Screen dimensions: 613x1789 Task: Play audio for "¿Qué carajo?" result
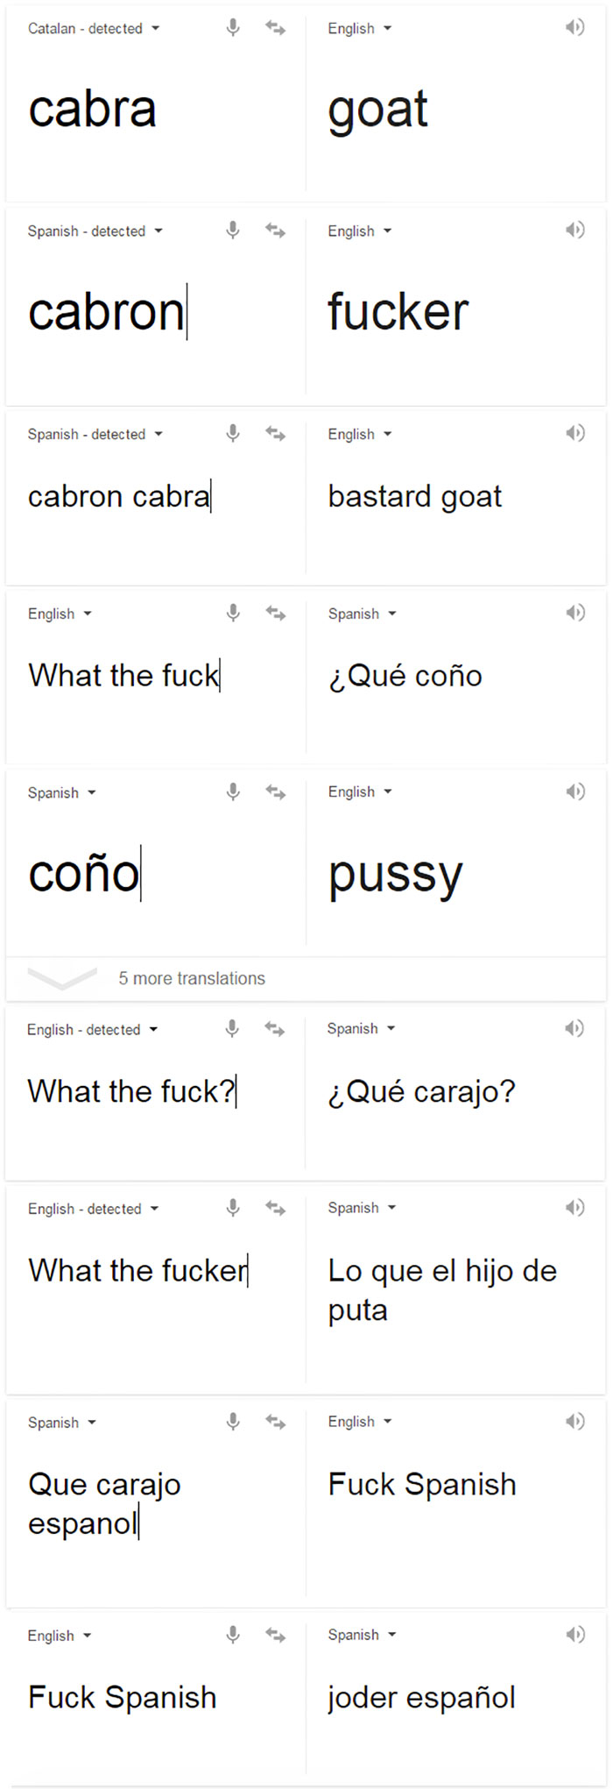(x=575, y=1029)
